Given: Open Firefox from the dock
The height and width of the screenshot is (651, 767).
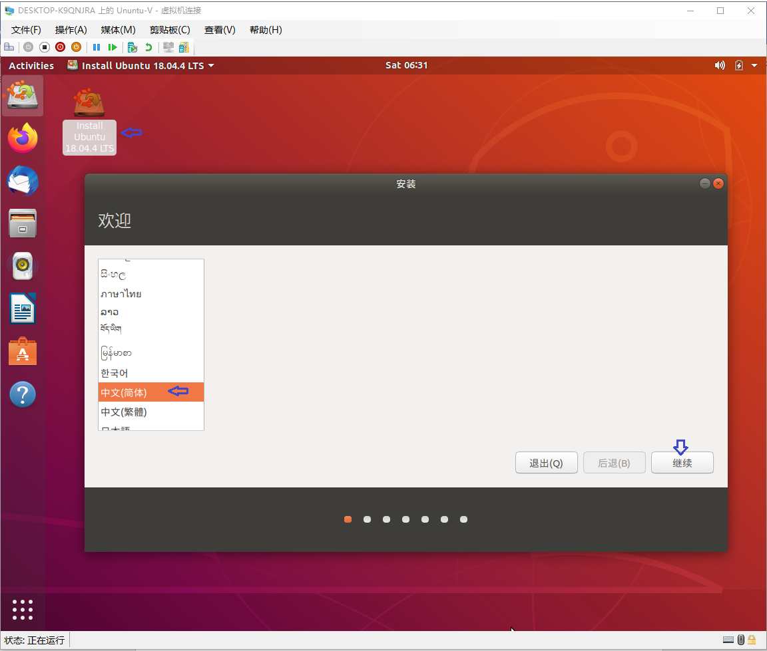Looking at the screenshot, I should pos(22,138).
